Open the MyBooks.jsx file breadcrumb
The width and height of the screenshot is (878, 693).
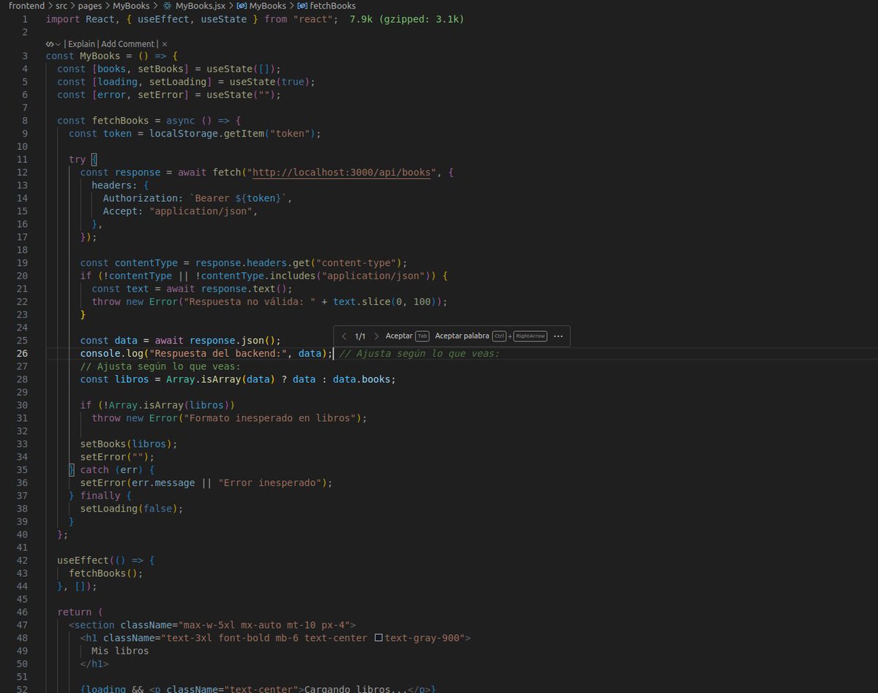pyautogui.click(x=200, y=6)
